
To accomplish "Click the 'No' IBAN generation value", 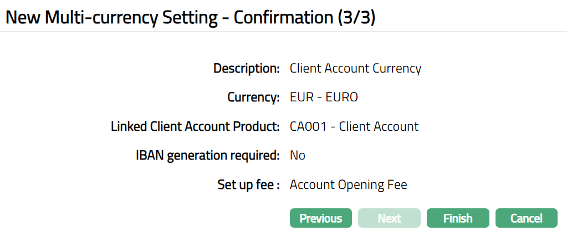I will click(x=298, y=155).
